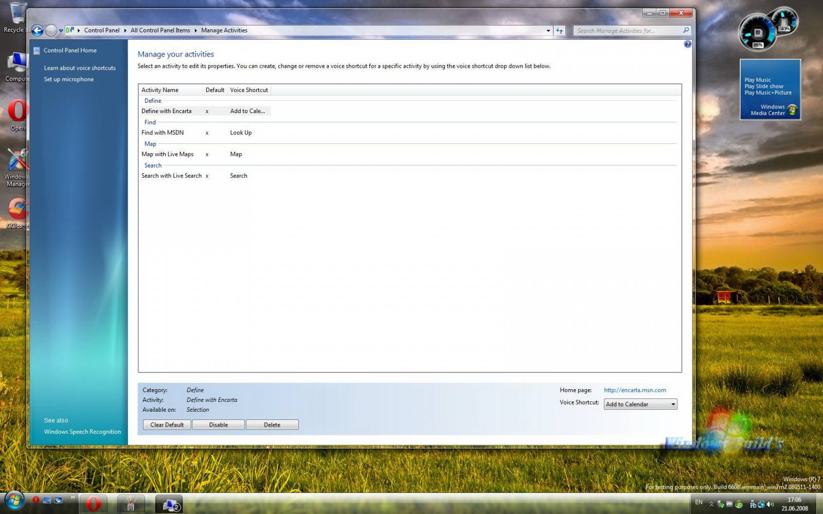The height and width of the screenshot is (514, 823).
Task: Click the All Control Panel Items breadcrumb
Action: point(160,30)
